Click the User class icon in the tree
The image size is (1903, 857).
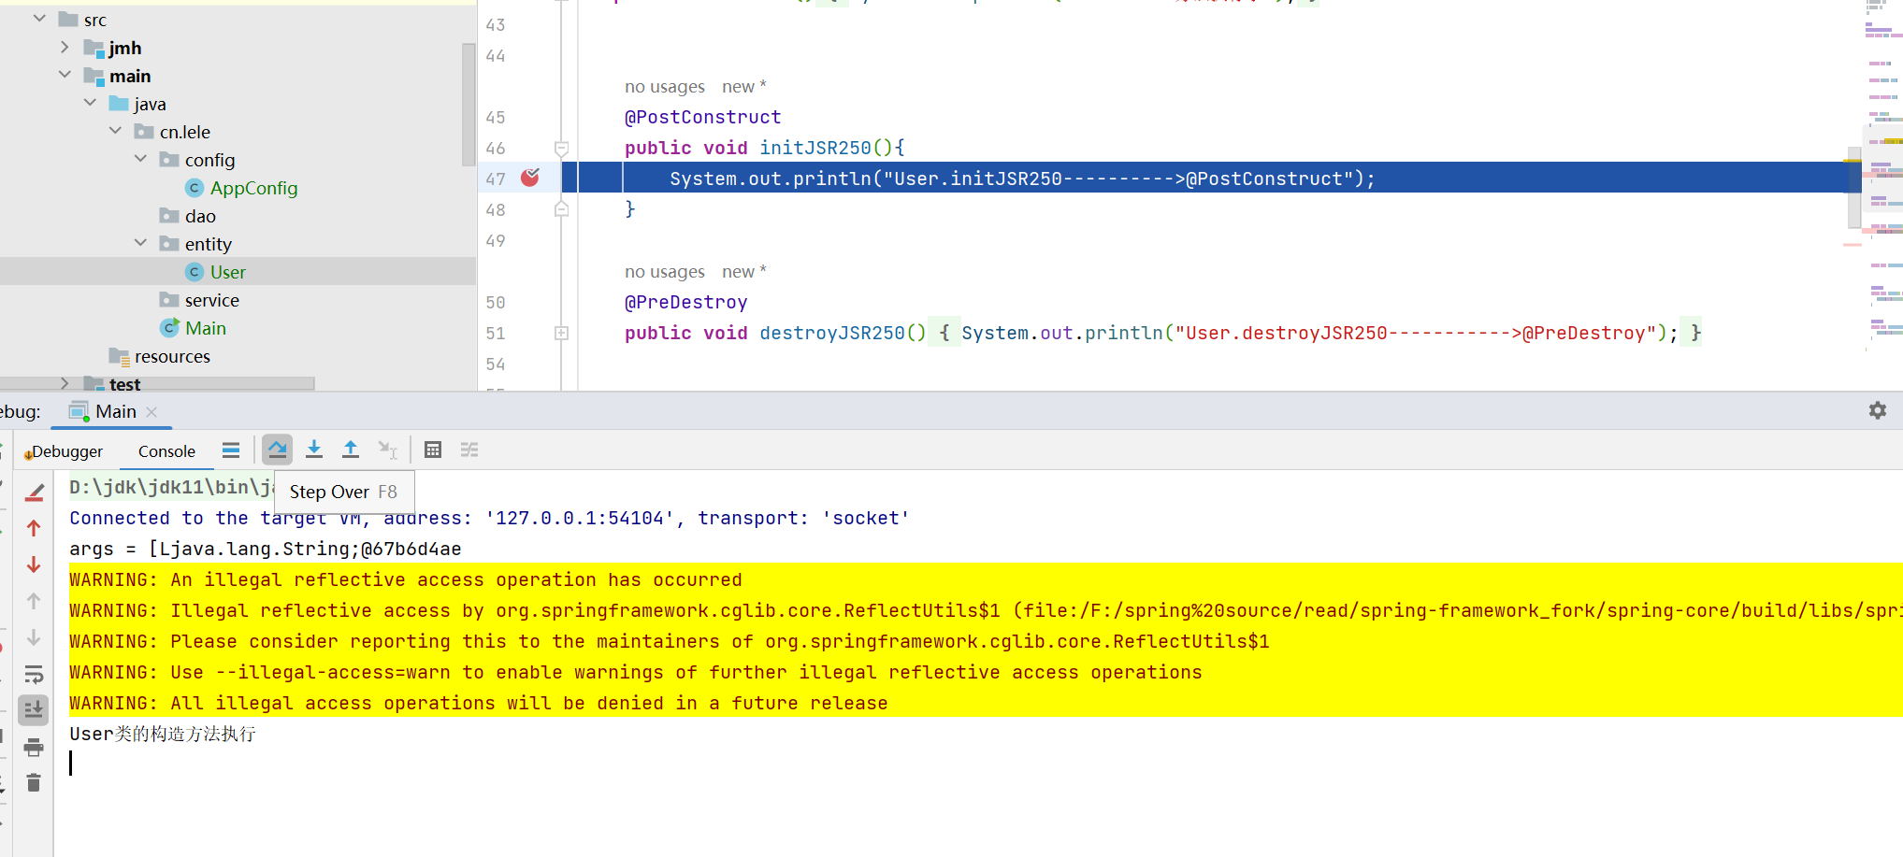click(x=195, y=272)
